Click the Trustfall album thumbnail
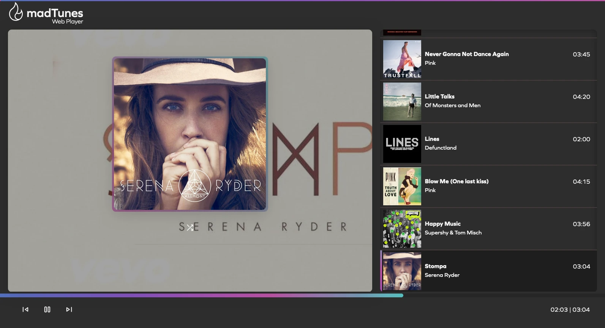This screenshot has height=328, width=605. point(402,59)
